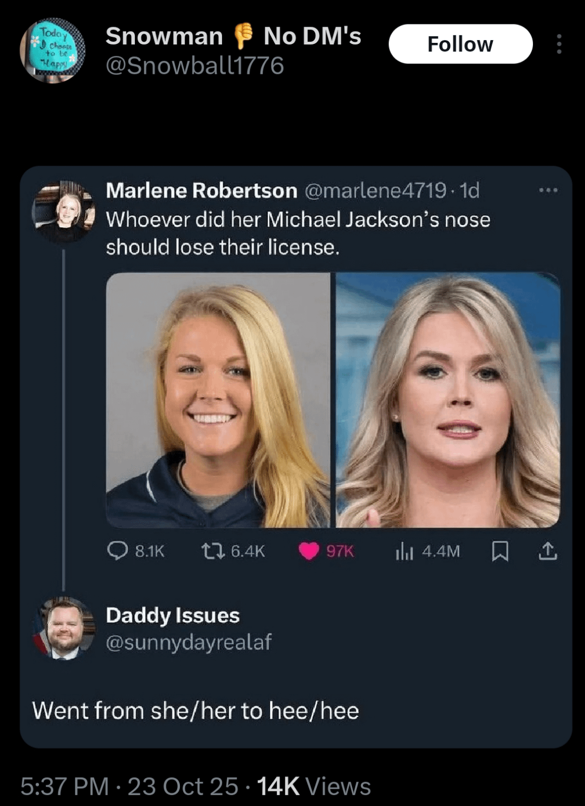This screenshot has width=585, height=806.
Task: View the 14K Views count details
Action: coord(314,786)
